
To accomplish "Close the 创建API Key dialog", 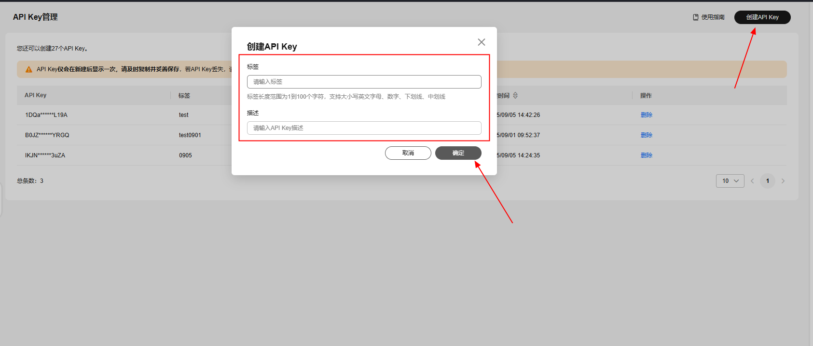I will 481,42.
